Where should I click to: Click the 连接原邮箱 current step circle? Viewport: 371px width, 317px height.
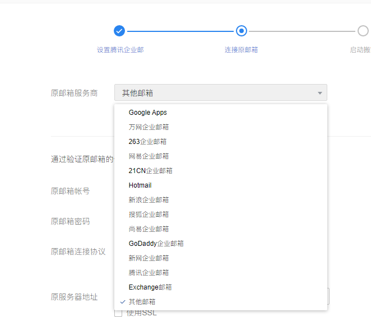pyautogui.click(x=241, y=31)
